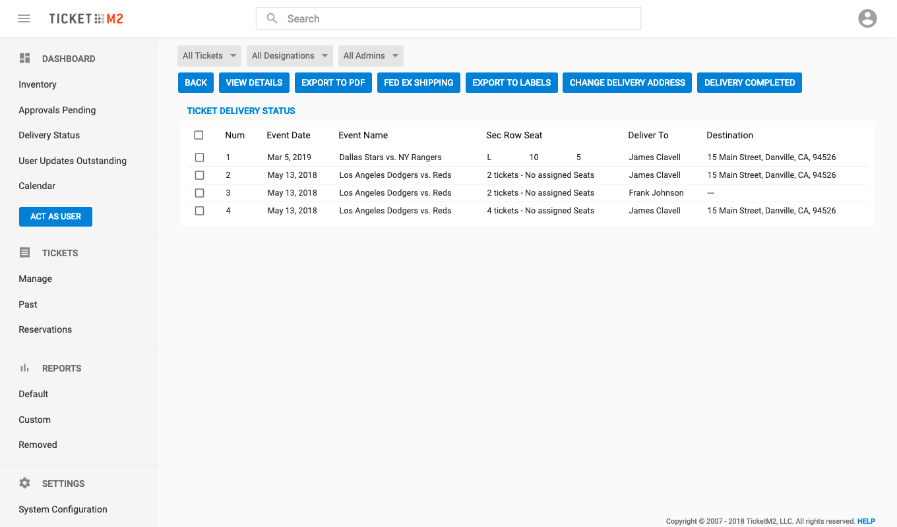Open the All Designations filter dropdown

click(290, 56)
